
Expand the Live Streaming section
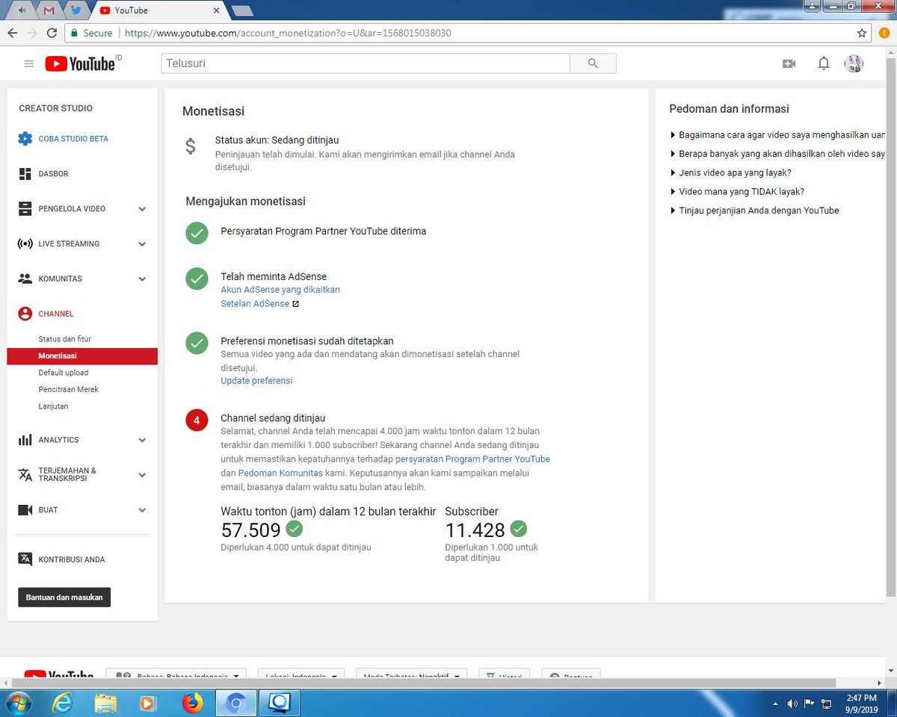pyautogui.click(x=142, y=243)
